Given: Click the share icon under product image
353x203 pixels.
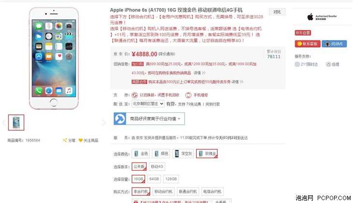Looking at the screenshot, I should [x=65, y=140].
